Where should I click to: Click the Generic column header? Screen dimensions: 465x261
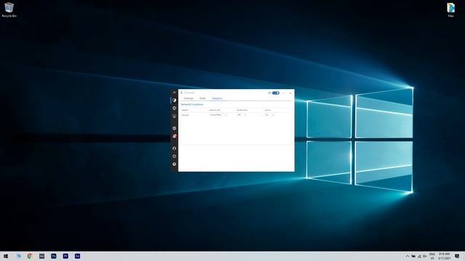(267, 110)
